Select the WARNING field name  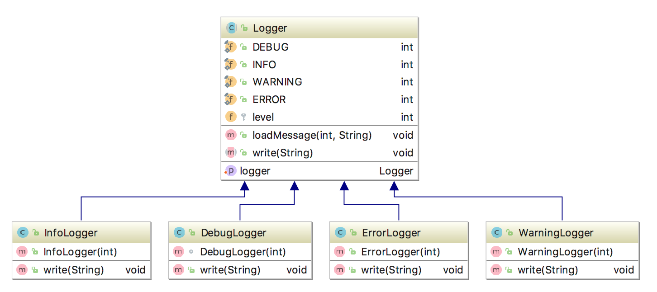tap(277, 82)
